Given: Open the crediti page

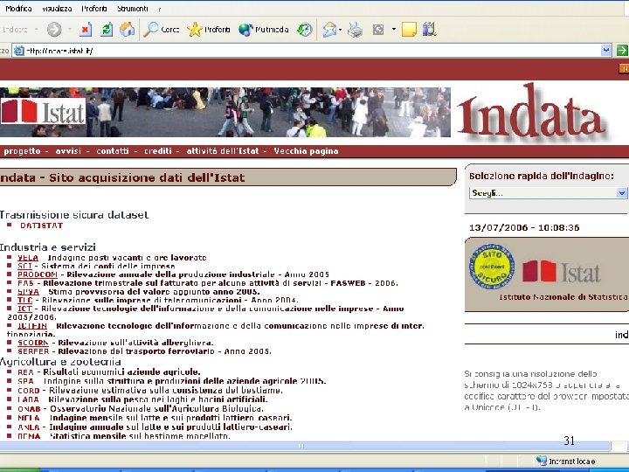Looking at the screenshot, I should point(158,151).
